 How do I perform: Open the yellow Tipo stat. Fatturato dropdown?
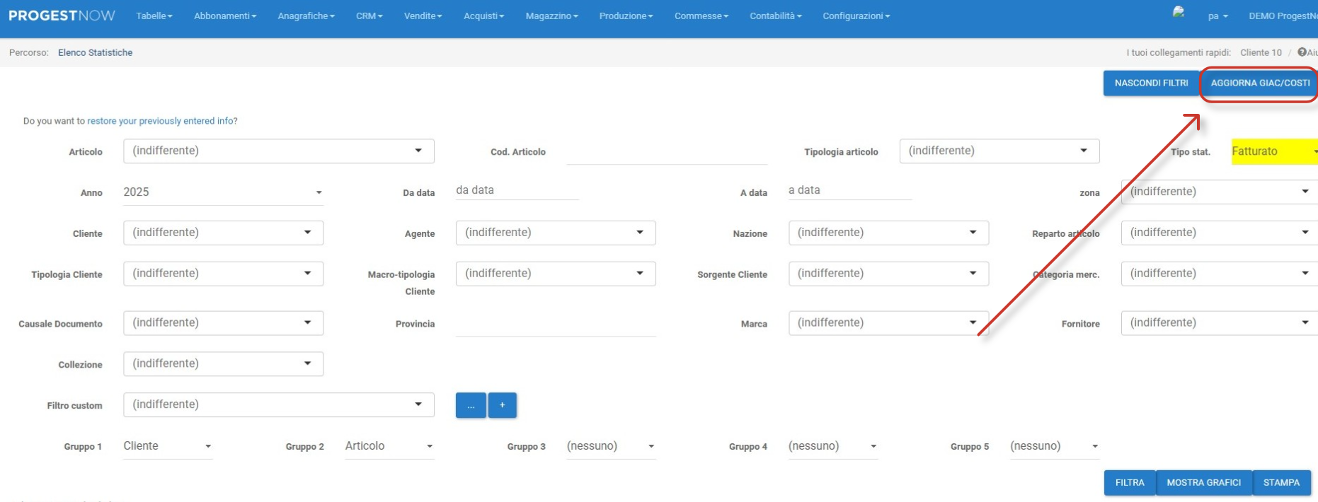[x=1273, y=151]
